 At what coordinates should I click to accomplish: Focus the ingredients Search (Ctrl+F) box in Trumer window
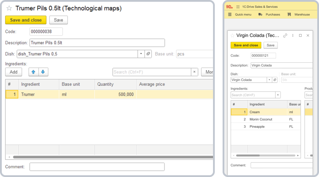(152, 72)
